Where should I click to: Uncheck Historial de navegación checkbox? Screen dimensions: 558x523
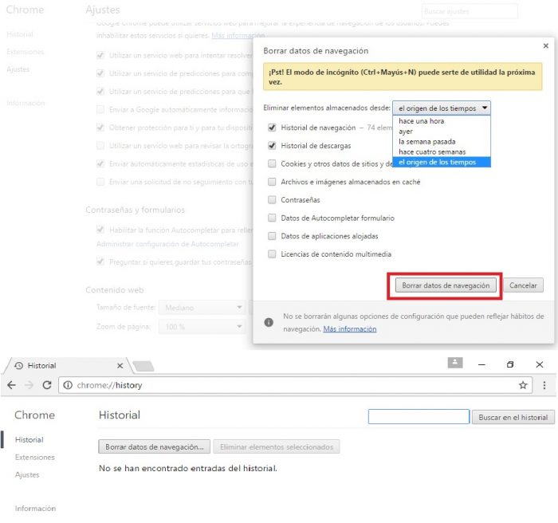[x=272, y=128]
